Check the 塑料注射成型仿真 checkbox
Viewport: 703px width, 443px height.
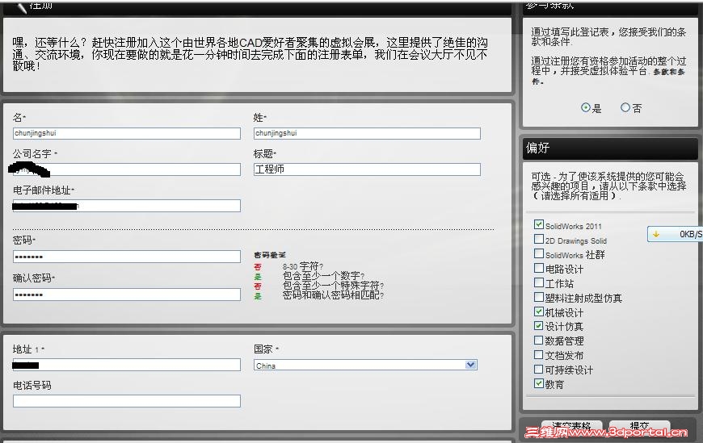click(539, 297)
